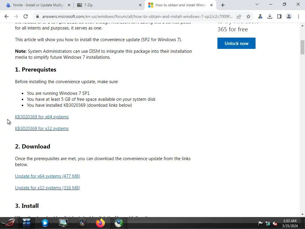This screenshot has height=229, width=305.
Task: Click the '2. Download' heading
Action: click(32, 146)
